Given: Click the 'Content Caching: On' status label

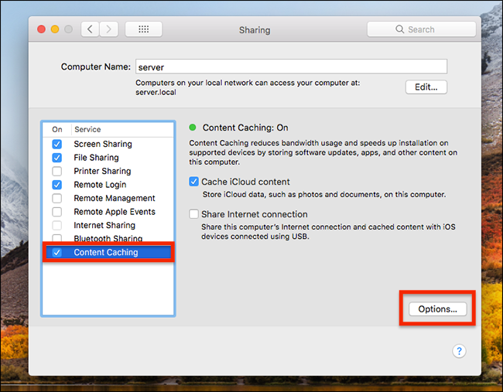Looking at the screenshot, I should coord(245,128).
